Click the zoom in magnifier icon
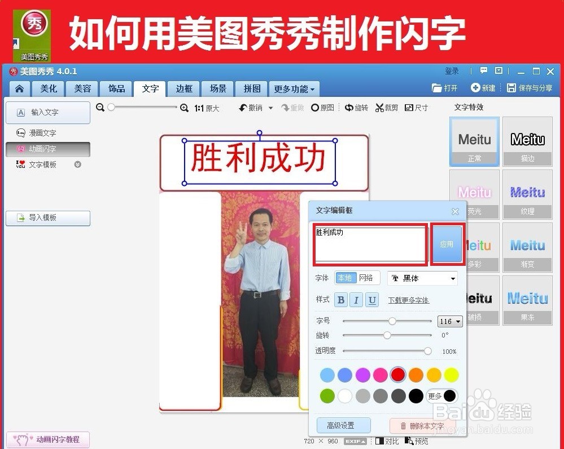This screenshot has width=564, height=449. coord(184,108)
